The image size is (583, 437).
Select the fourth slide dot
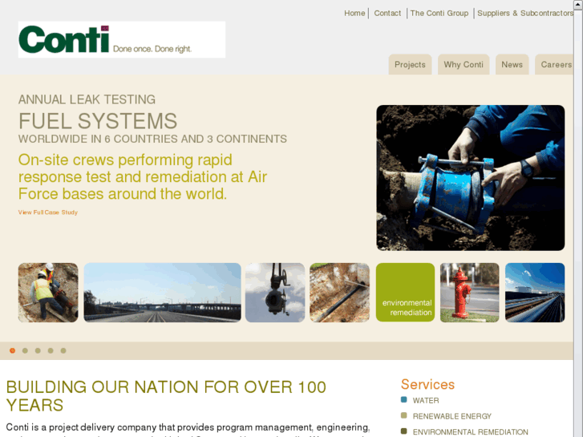51,350
